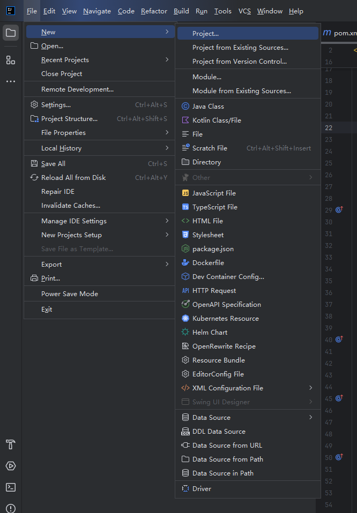
Task: Click the package.json Node icon
Action: tap(185, 248)
